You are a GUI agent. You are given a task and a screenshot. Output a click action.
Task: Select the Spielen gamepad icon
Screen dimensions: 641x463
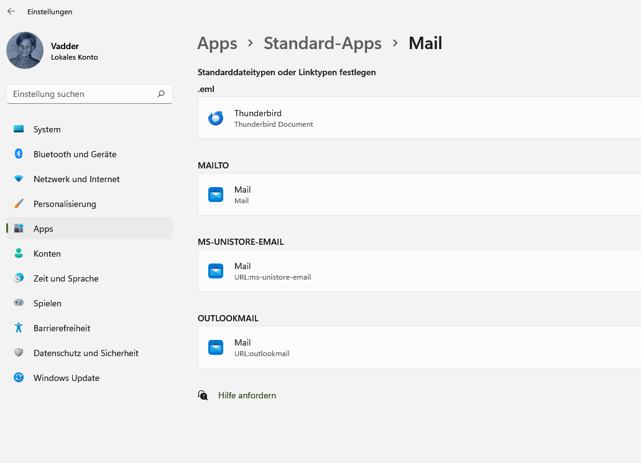click(19, 303)
